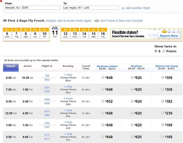The height and width of the screenshot is (143, 183).
Task: Select the Points fare display radio
Action: 164,51
